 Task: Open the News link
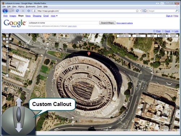coord(28,16)
